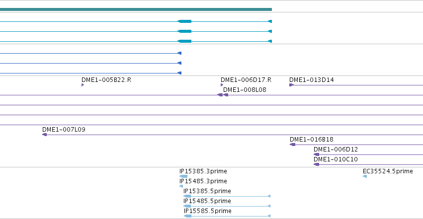The width and height of the screenshot is (423, 219).
Task: Click the second teal transcript exon block
Action: pyautogui.click(x=184, y=31)
